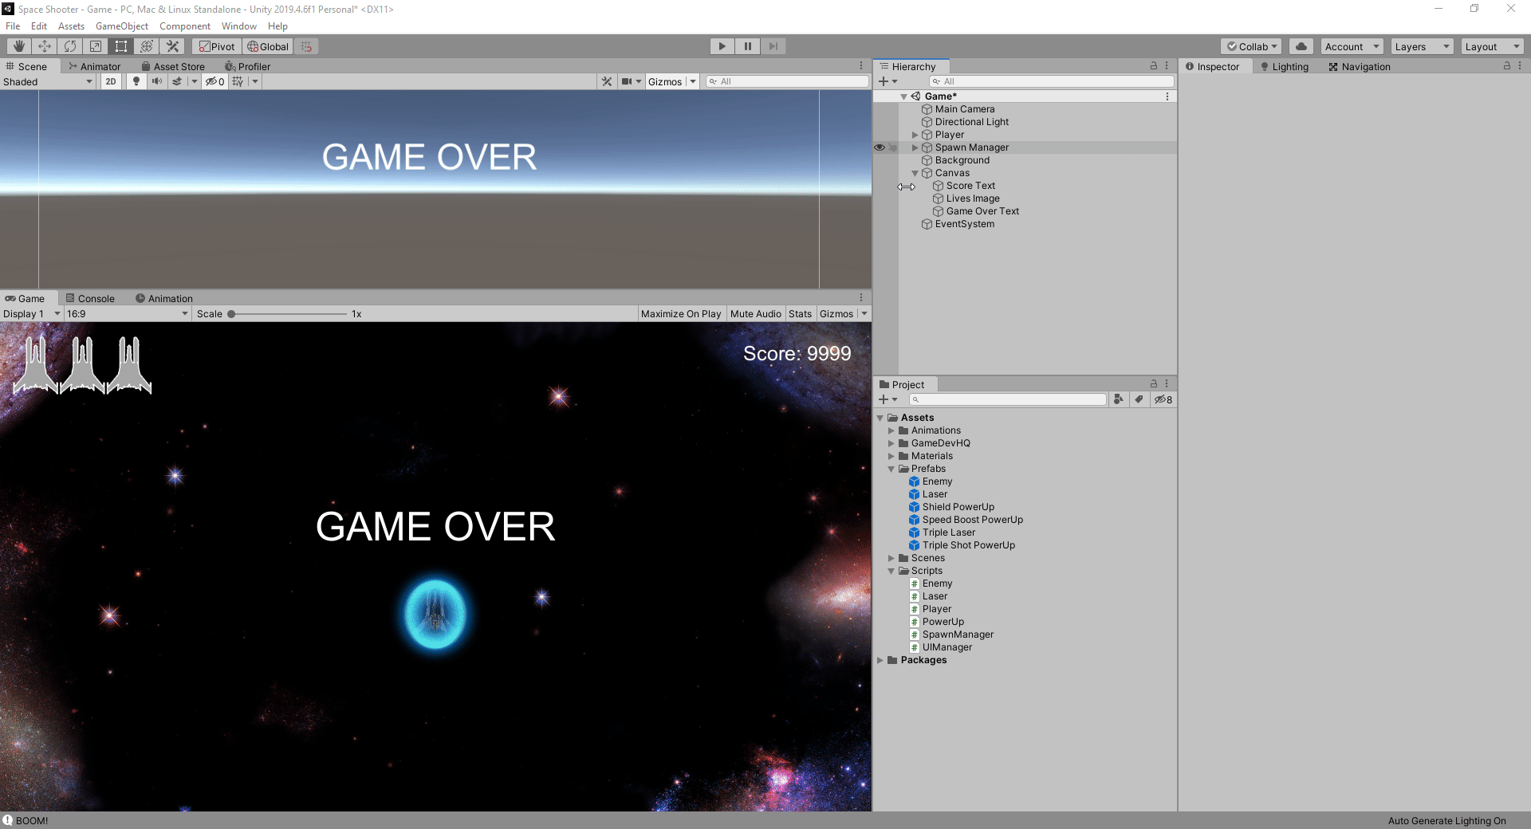
Task: Toggle scene grid visibility icon
Action: (238, 81)
